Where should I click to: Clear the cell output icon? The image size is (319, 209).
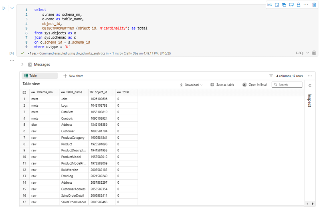click(x=277, y=5)
